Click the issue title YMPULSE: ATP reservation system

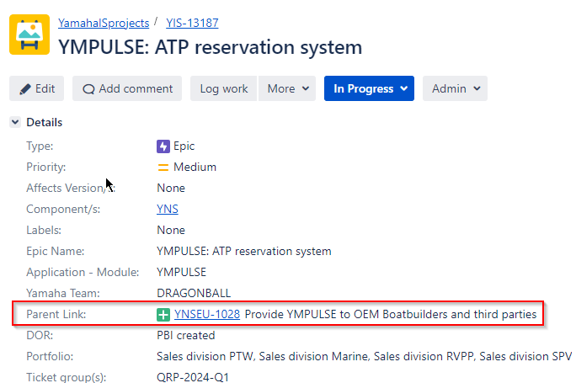[211, 47]
